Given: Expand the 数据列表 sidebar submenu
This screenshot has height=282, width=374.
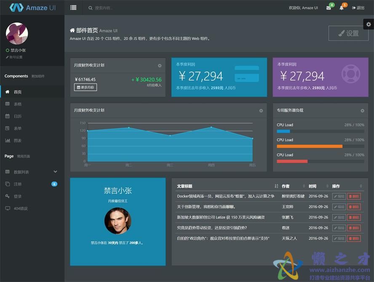Looking at the screenshot, I should point(55,172).
